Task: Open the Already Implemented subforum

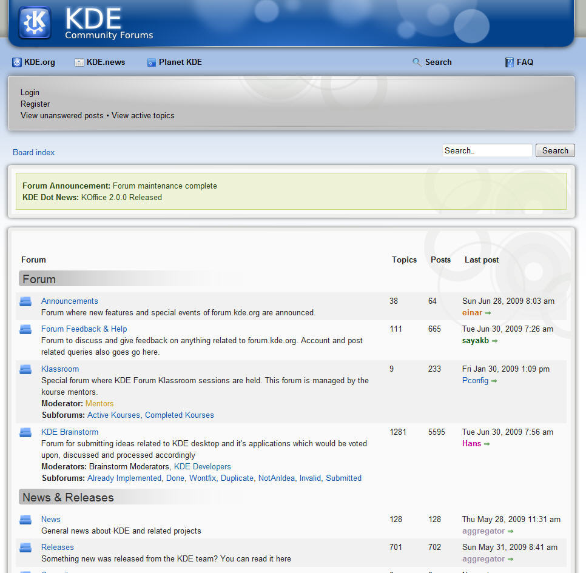Action: (x=124, y=478)
